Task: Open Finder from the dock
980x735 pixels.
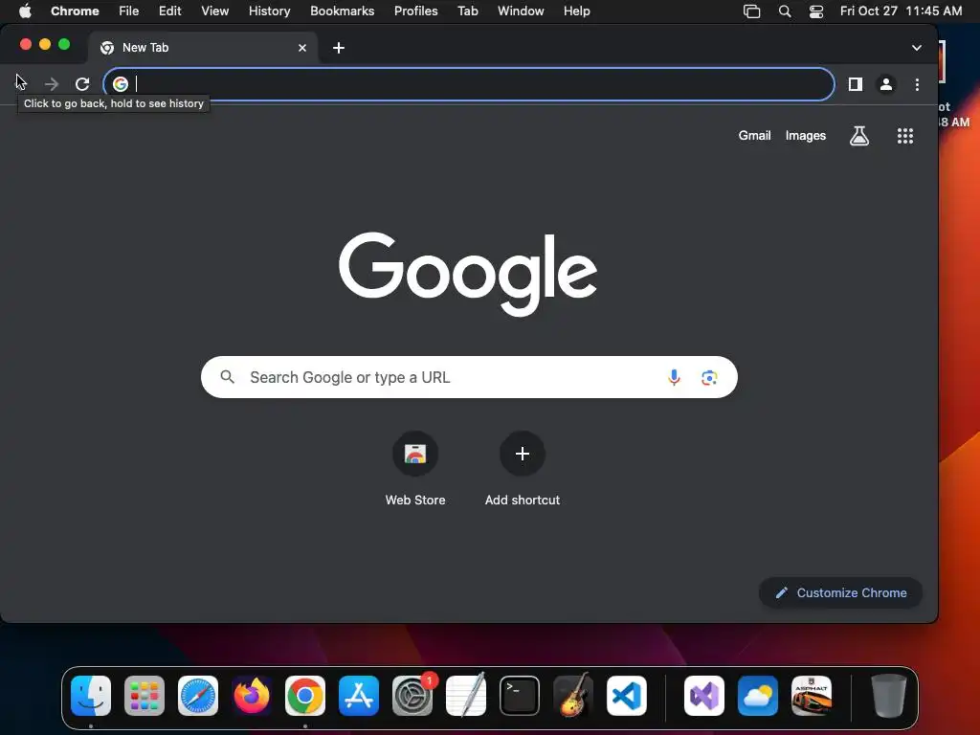Action: 91,696
